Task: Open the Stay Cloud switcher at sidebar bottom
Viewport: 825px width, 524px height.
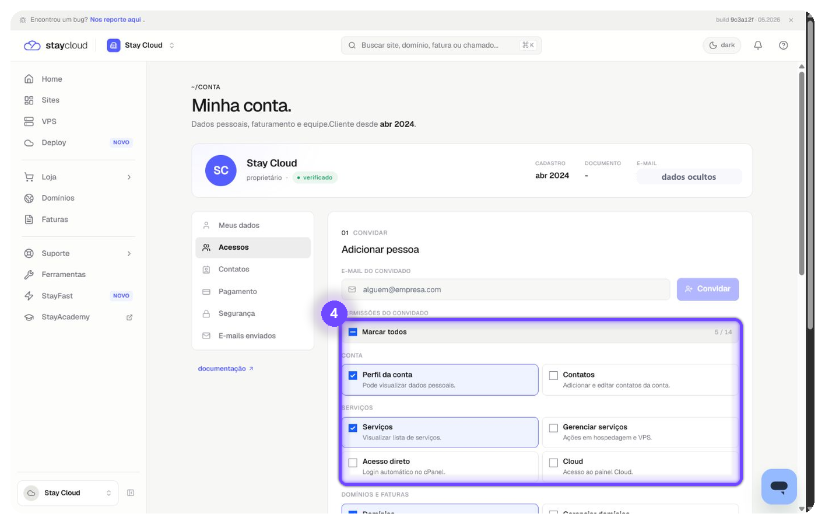Action: coord(68,493)
